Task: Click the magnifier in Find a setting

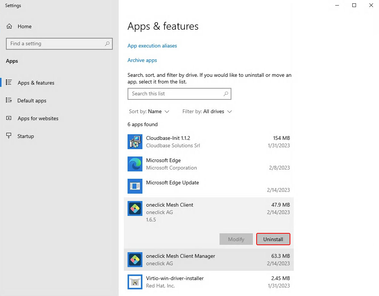Action: click(x=107, y=43)
